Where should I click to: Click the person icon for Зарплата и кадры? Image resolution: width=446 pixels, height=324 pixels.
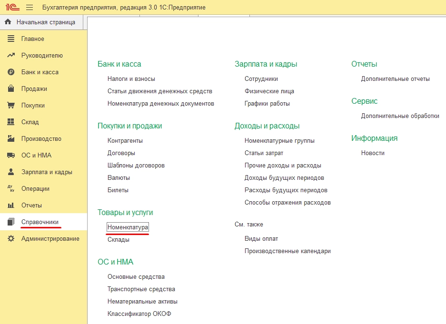11,172
